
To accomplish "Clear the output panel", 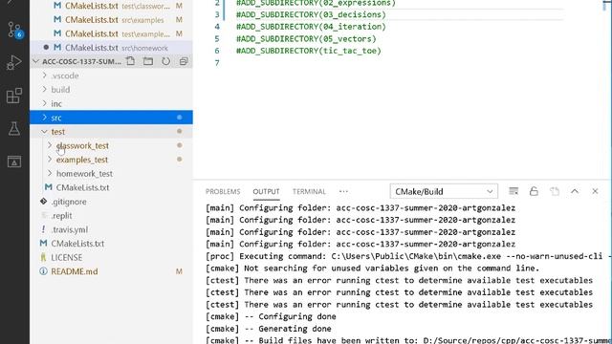I will point(514,191).
